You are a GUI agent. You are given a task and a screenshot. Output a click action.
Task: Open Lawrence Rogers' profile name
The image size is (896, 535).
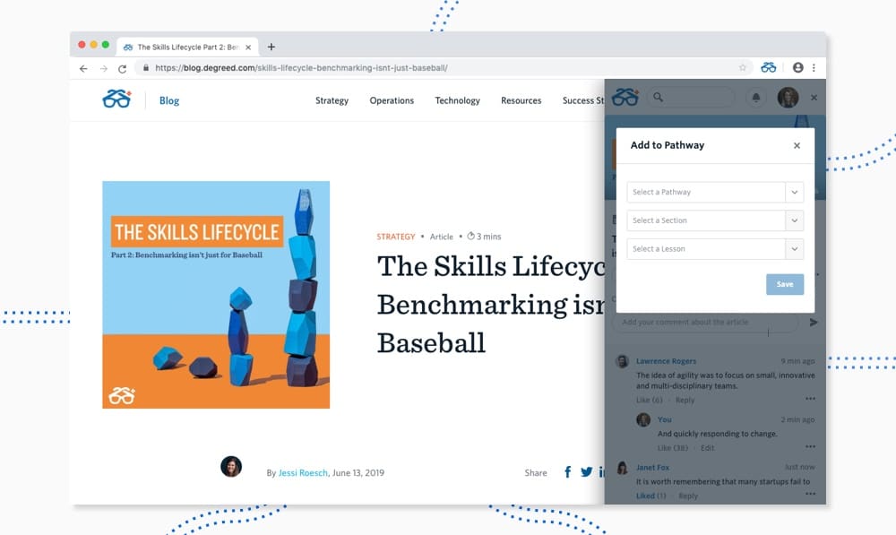click(667, 361)
